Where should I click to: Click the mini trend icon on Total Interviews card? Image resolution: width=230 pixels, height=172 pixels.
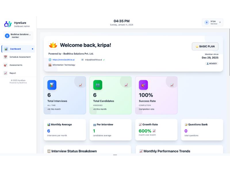80,84
